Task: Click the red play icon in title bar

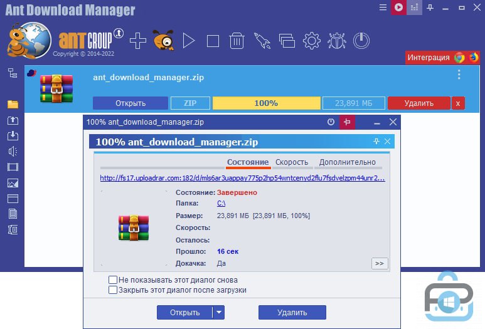Action: (398, 7)
